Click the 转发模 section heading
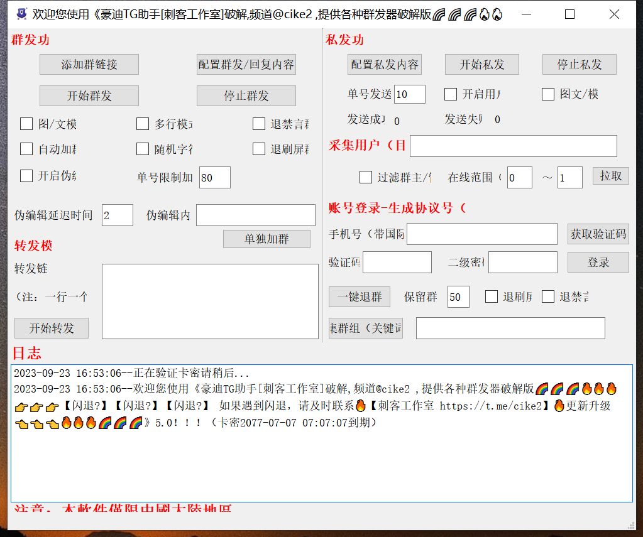 tap(33, 246)
